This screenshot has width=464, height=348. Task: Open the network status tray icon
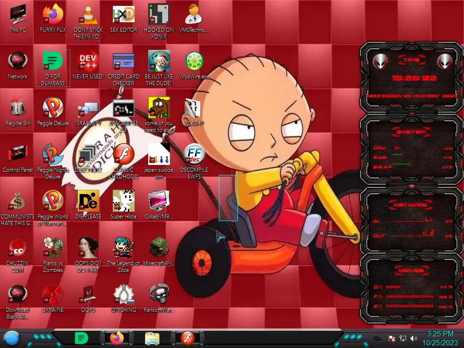click(x=403, y=338)
